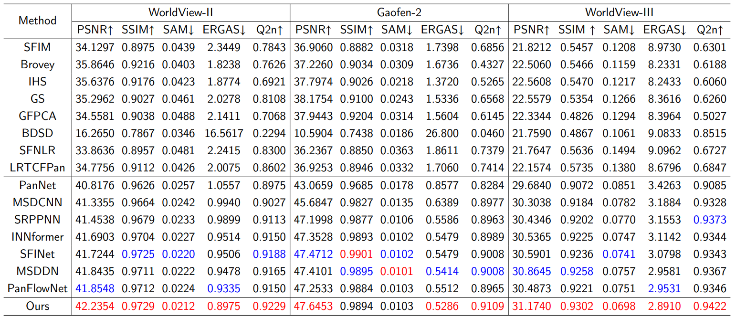Select the BDSD ERGAS value 16.5617
The image size is (736, 318).
pyautogui.click(x=223, y=133)
